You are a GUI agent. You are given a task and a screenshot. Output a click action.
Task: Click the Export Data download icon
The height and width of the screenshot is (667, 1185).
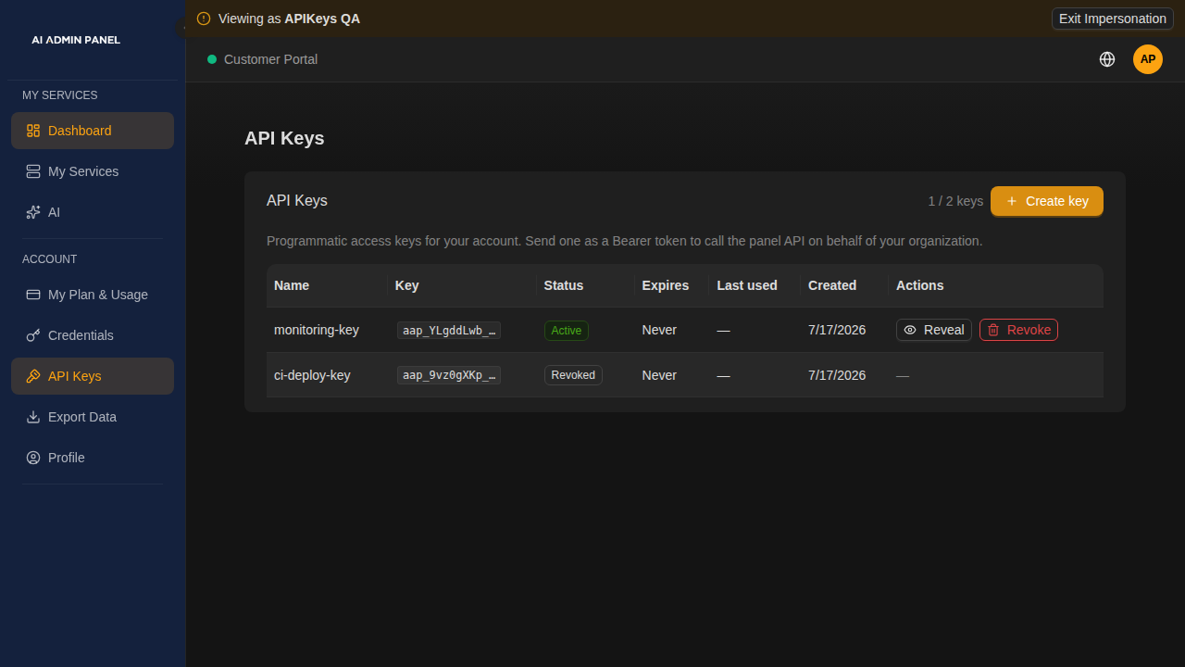coord(33,417)
